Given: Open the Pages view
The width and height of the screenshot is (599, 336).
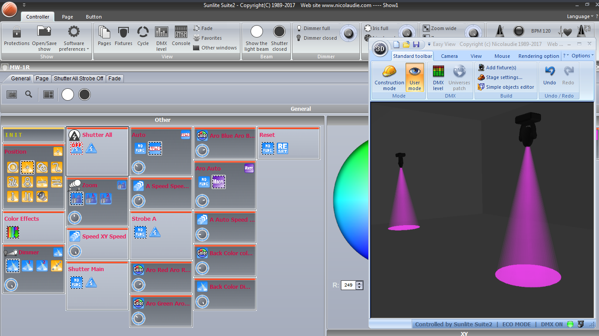Looking at the screenshot, I should (x=104, y=36).
